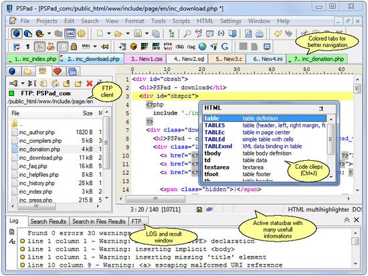
Task: Click the new project blue cube icon
Action: (17, 33)
